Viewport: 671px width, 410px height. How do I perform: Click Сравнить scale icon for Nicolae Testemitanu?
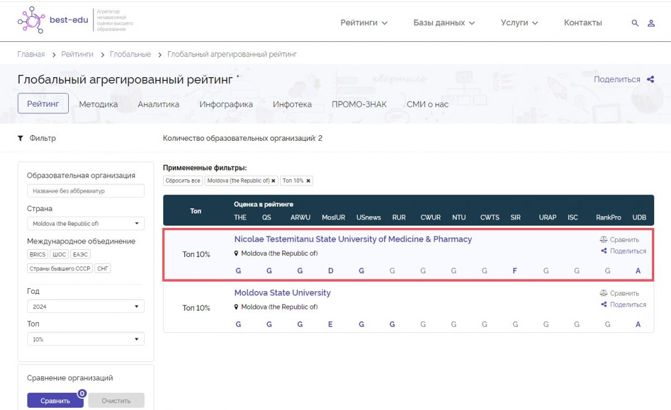(603, 240)
